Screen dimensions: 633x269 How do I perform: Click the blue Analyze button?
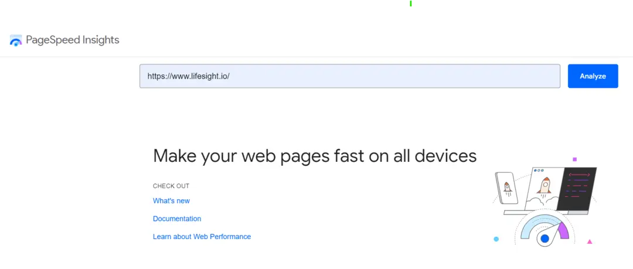[x=593, y=76]
